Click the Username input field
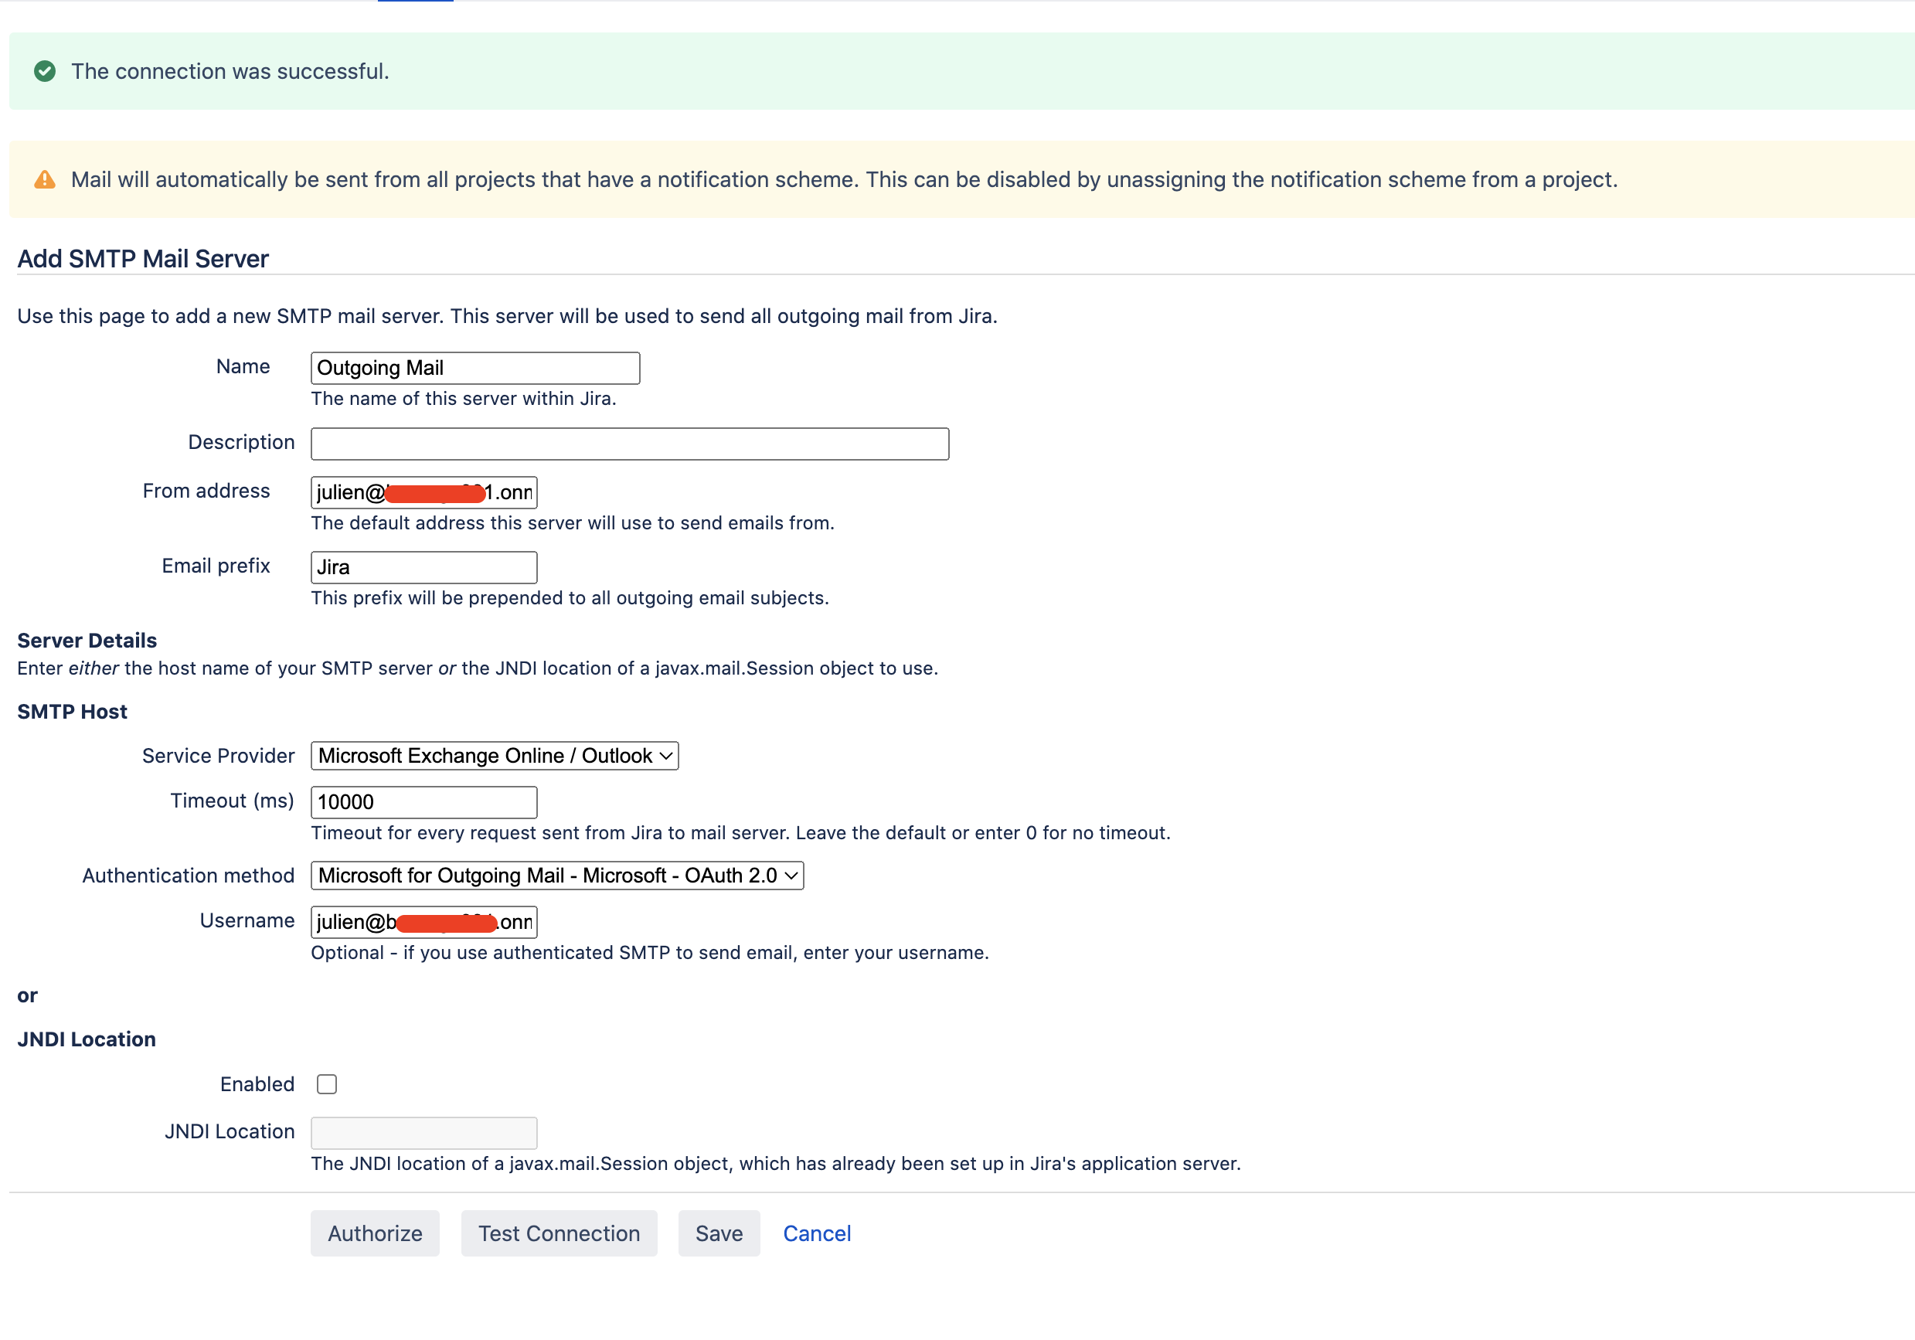 pyautogui.click(x=423, y=921)
